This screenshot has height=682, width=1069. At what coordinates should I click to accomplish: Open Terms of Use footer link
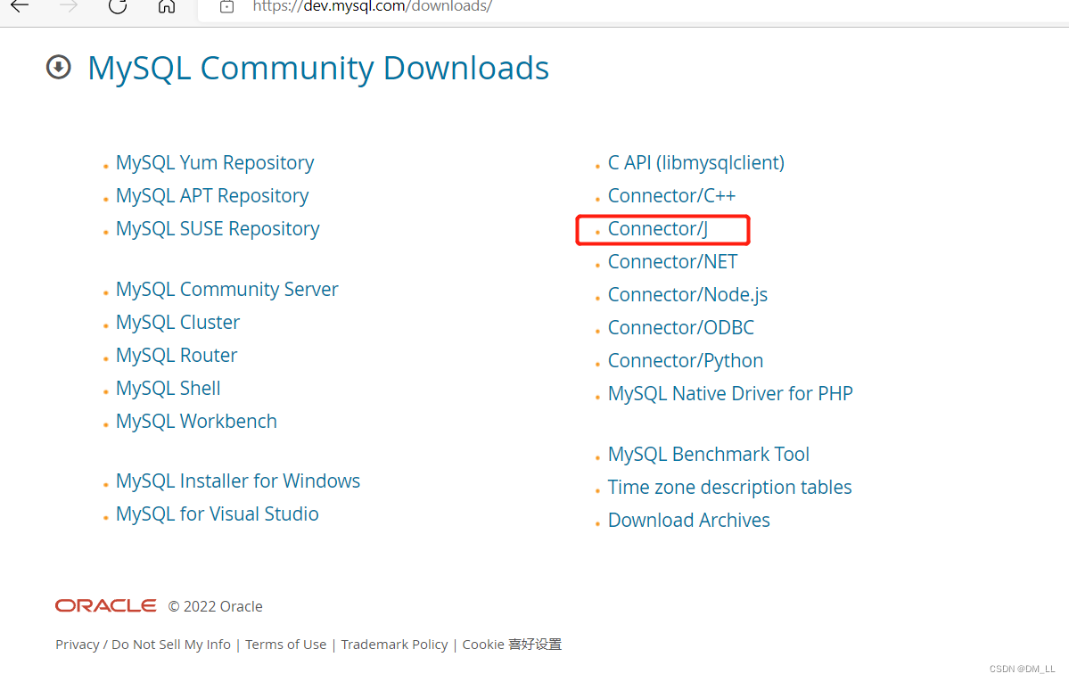click(285, 645)
